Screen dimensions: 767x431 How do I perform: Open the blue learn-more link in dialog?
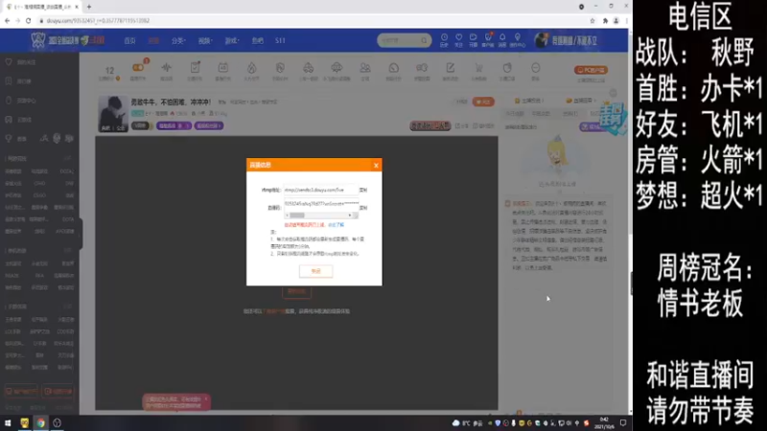coord(337,225)
